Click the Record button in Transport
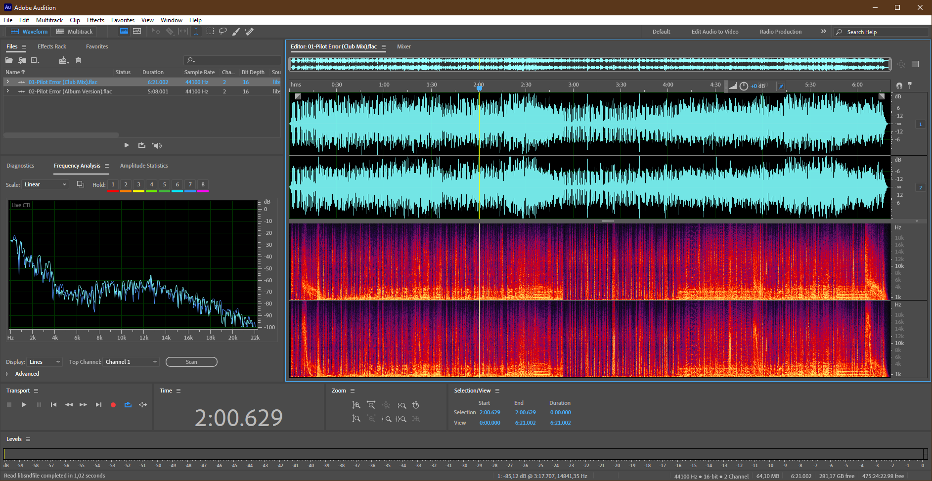Image resolution: width=932 pixels, height=481 pixels. pyautogui.click(x=113, y=405)
